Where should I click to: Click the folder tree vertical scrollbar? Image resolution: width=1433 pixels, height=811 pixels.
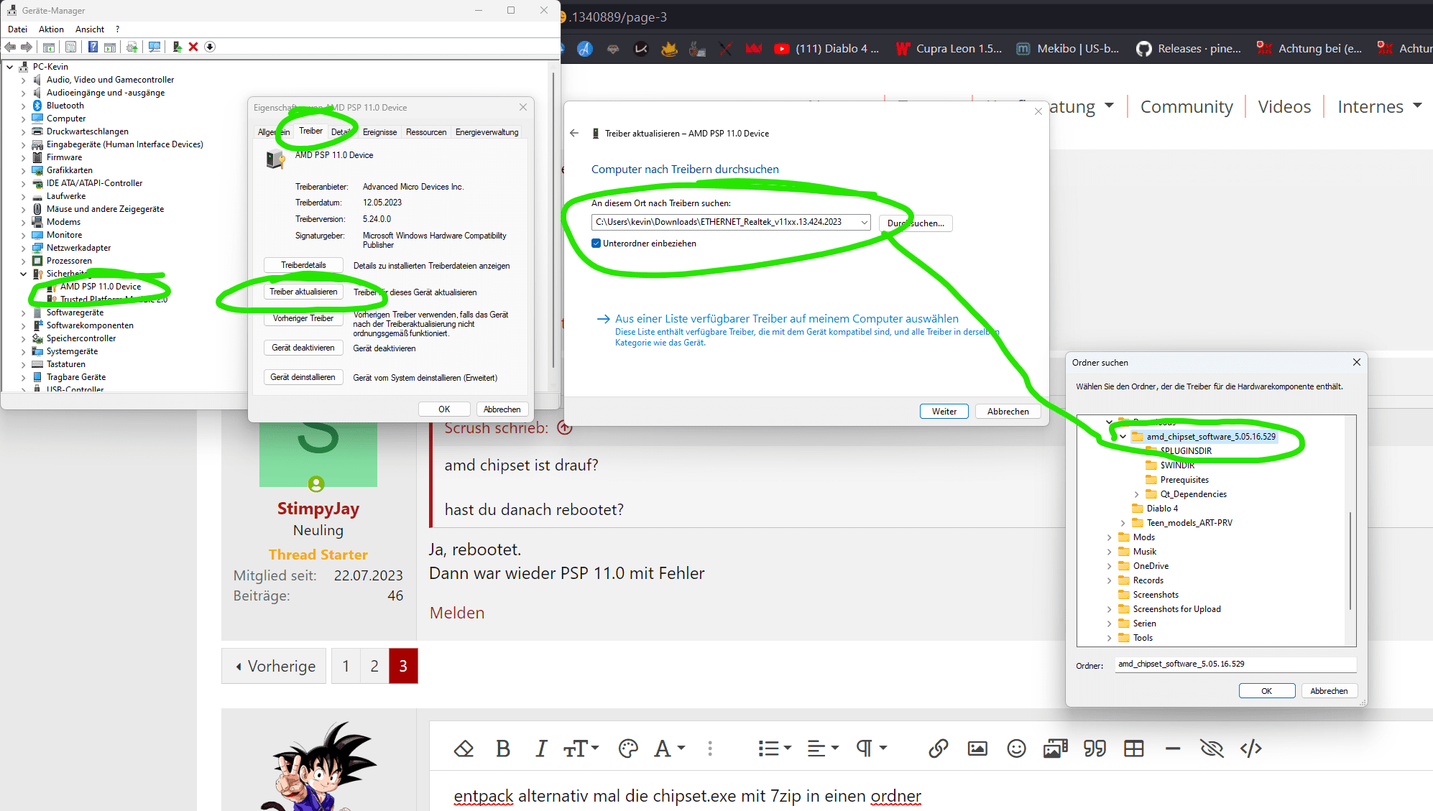tap(1350, 560)
